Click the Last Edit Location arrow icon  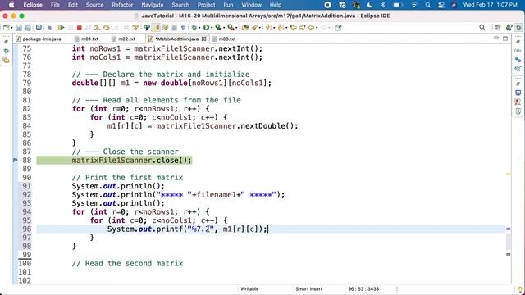(x=294, y=28)
